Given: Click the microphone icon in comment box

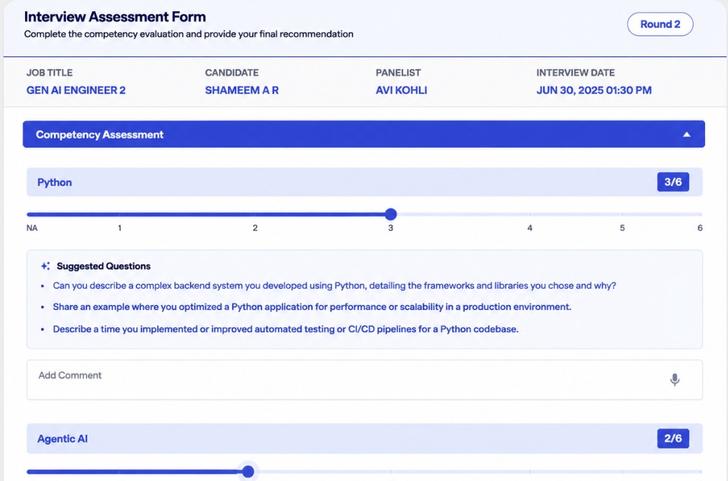Looking at the screenshot, I should click(x=675, y=380).
